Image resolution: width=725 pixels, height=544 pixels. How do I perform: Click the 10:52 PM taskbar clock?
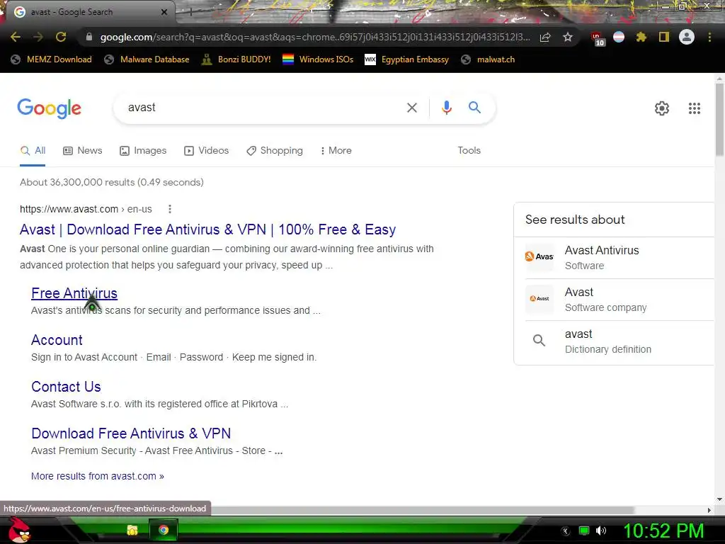(x=663, y=531)
